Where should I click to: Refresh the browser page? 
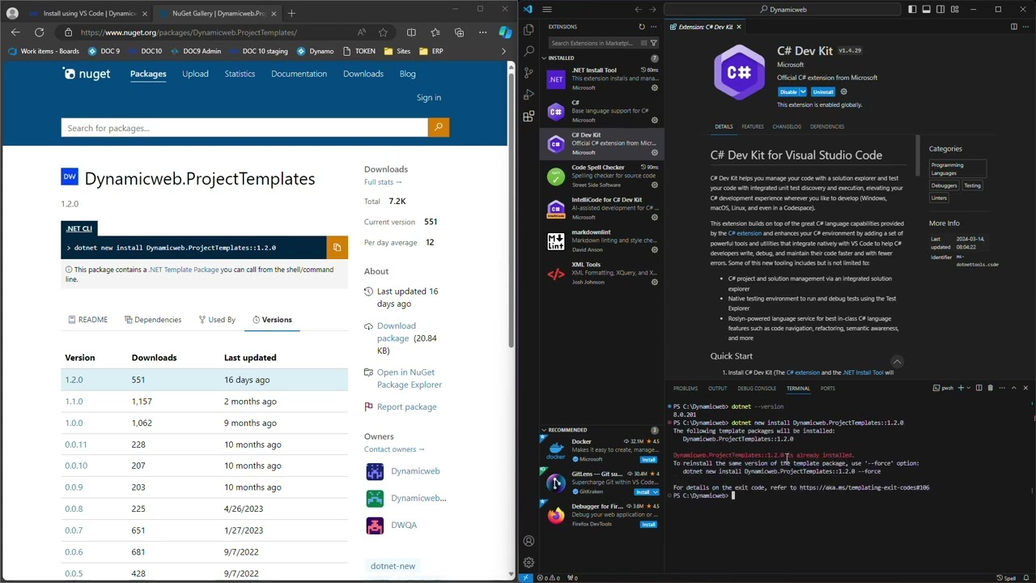point(39,32)
